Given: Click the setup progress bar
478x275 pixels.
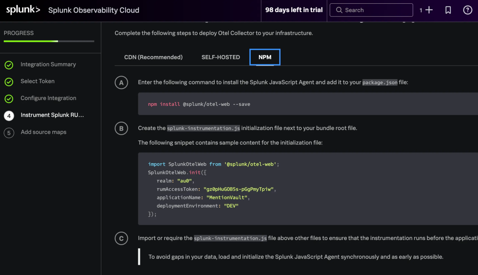Looking at the screenshot, I should click(49, 41).
